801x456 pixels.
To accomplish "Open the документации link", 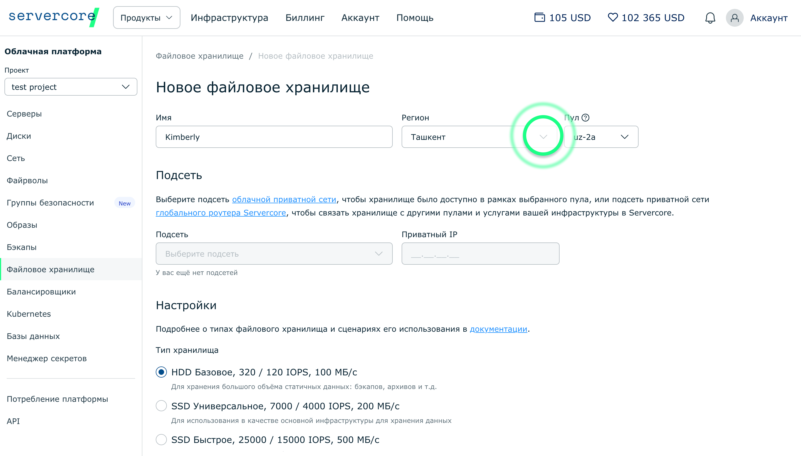I will click(x=498, y=329).
